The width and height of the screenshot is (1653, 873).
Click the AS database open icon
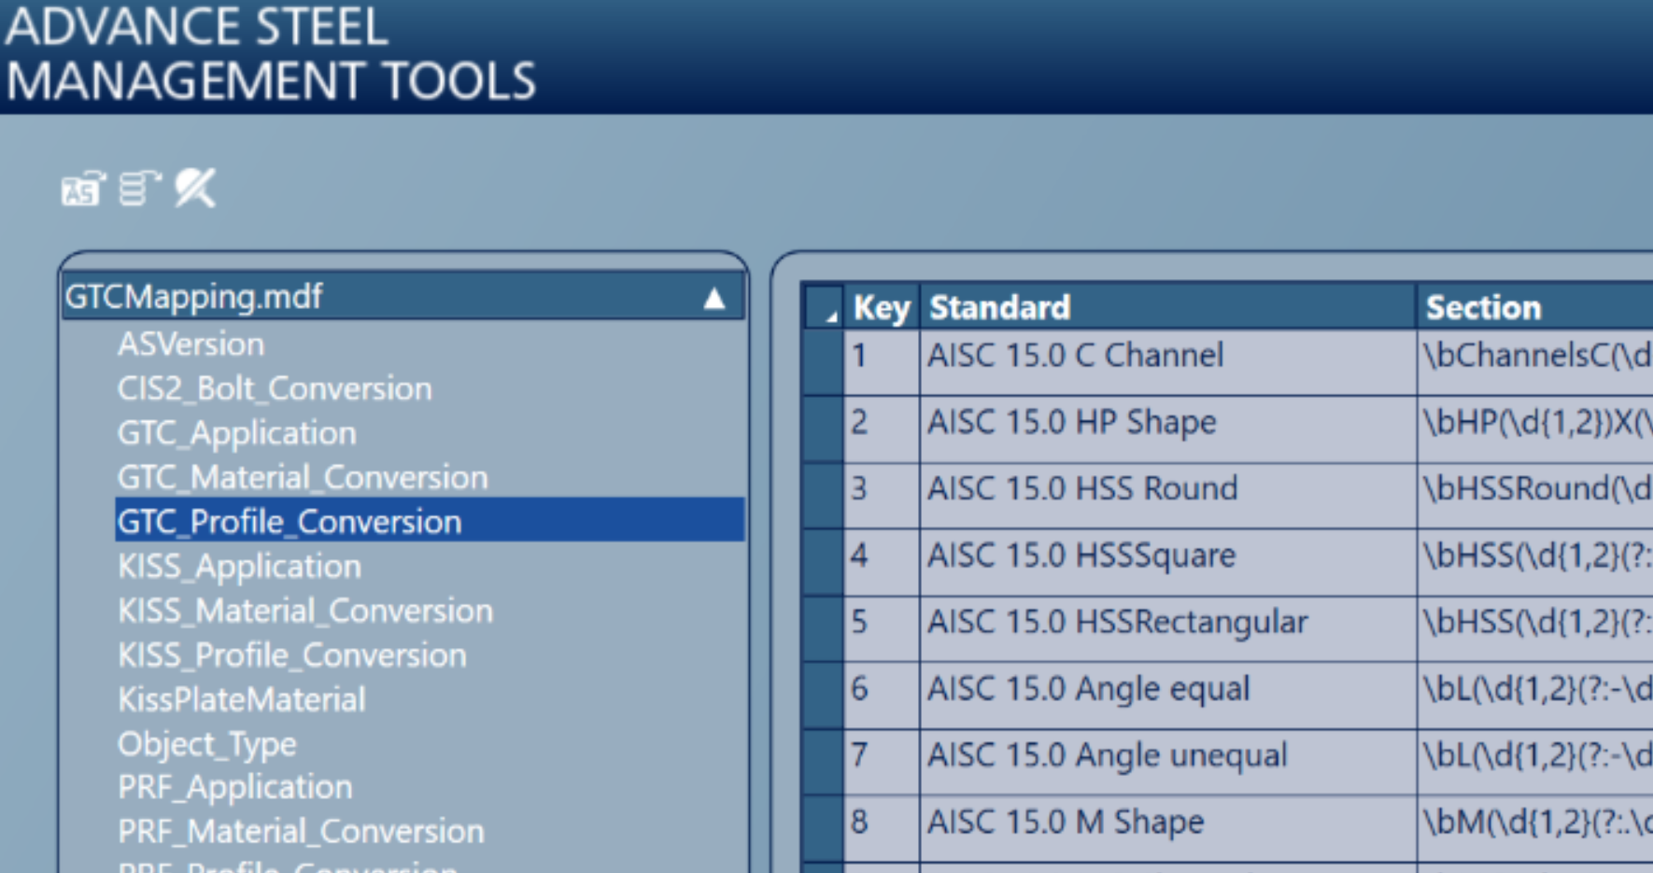click(x=83, y=189)
